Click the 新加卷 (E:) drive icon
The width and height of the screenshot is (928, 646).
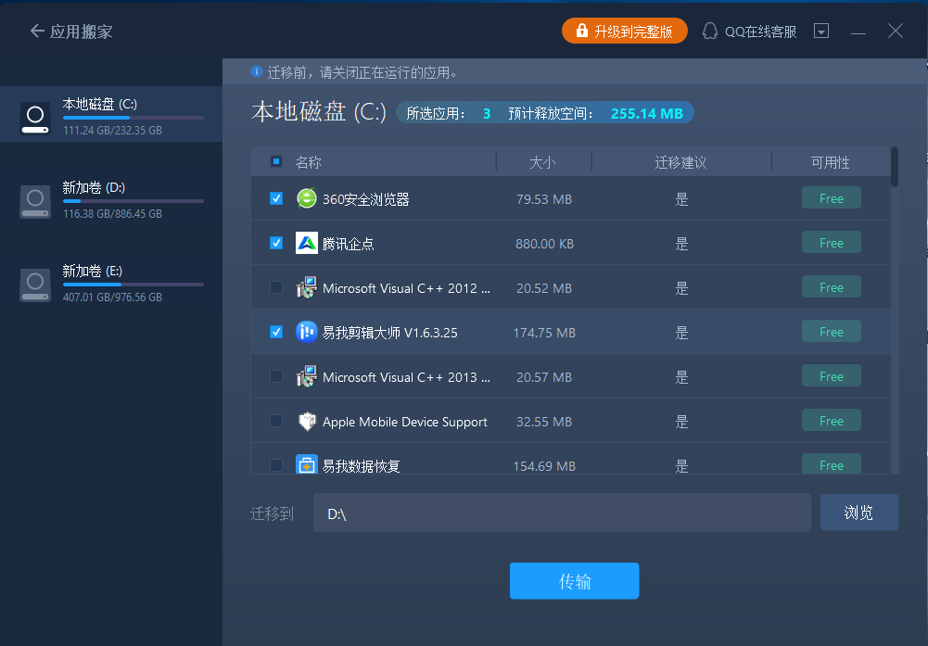(35, 285)
